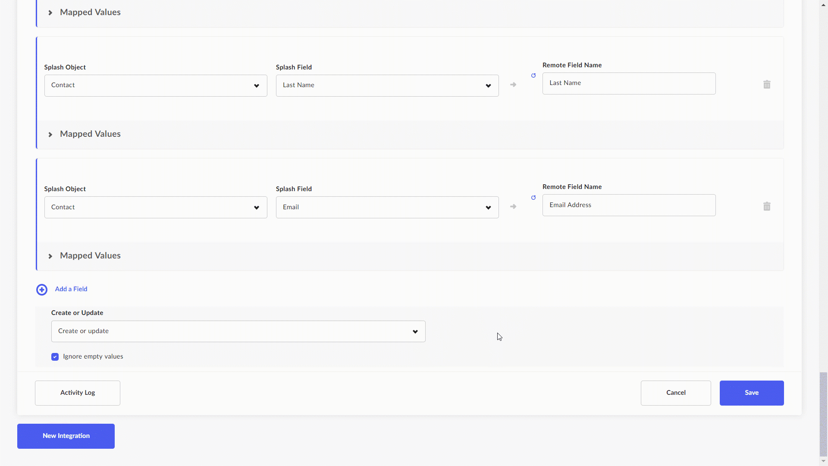Delete the Email field mapping
Screen dimensions: 828x466
tap(767, 206)
